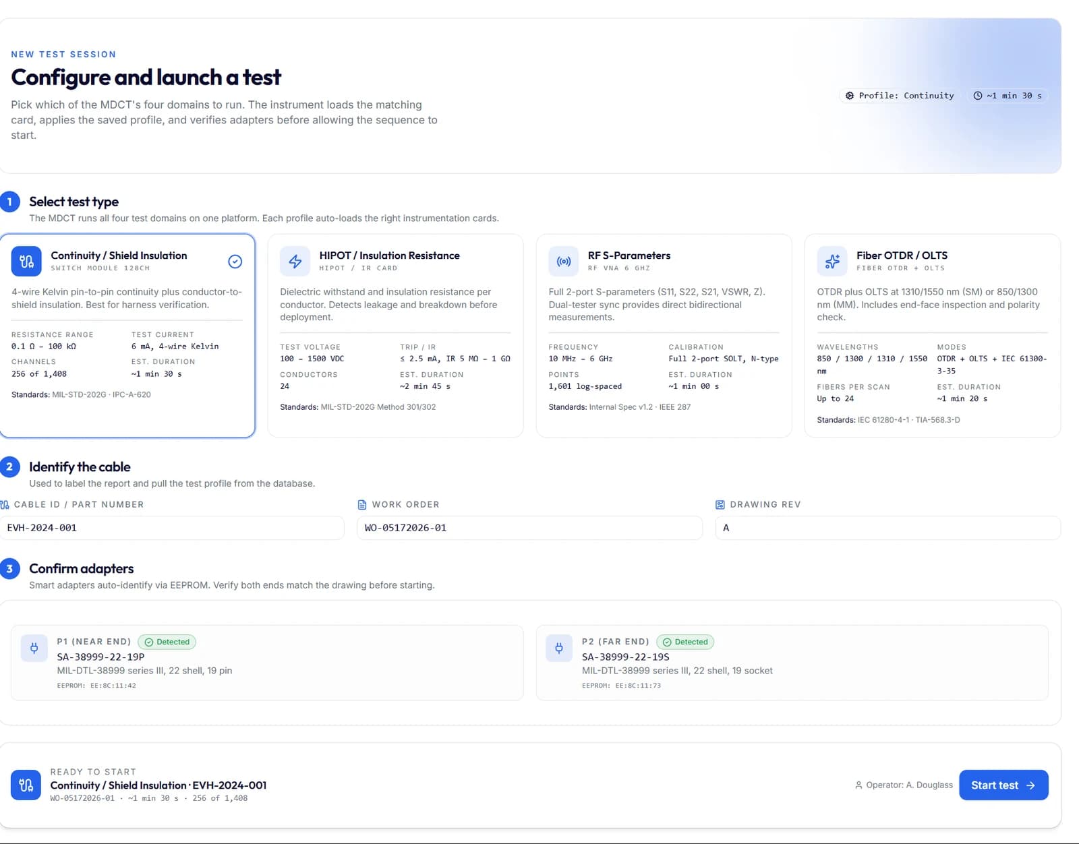Click the Drawing Rev icon
Image resolution: width=1079 pixels, height=844 pixels.
tap(720, 505)
